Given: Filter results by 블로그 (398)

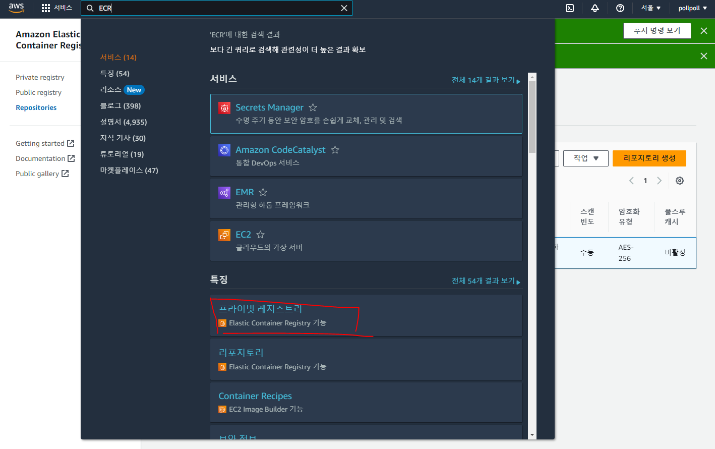Looking at the screenshot, I should (120, 105).
